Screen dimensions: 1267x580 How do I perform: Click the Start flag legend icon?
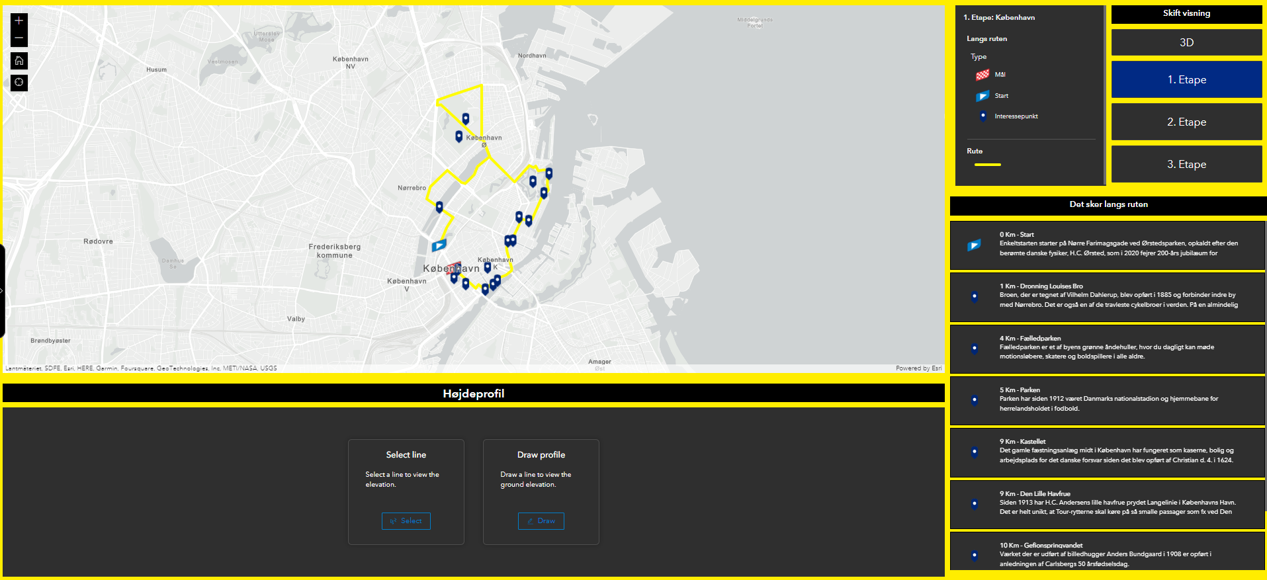coord(983,96)
